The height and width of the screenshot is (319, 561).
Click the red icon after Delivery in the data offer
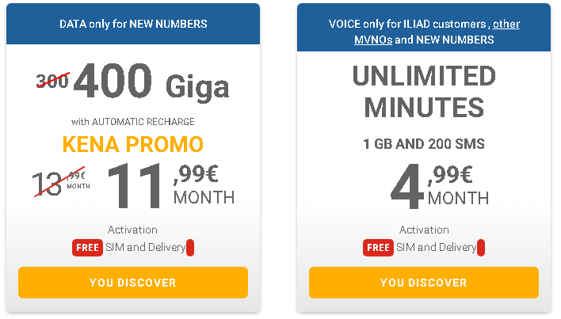pyautogui.click(x=190, y=248)
